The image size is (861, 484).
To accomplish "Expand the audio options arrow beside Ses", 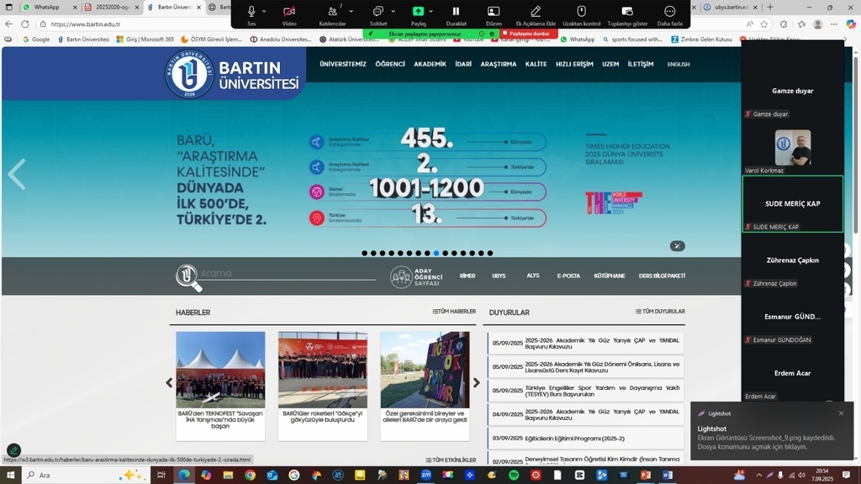I will coord(264,11).
